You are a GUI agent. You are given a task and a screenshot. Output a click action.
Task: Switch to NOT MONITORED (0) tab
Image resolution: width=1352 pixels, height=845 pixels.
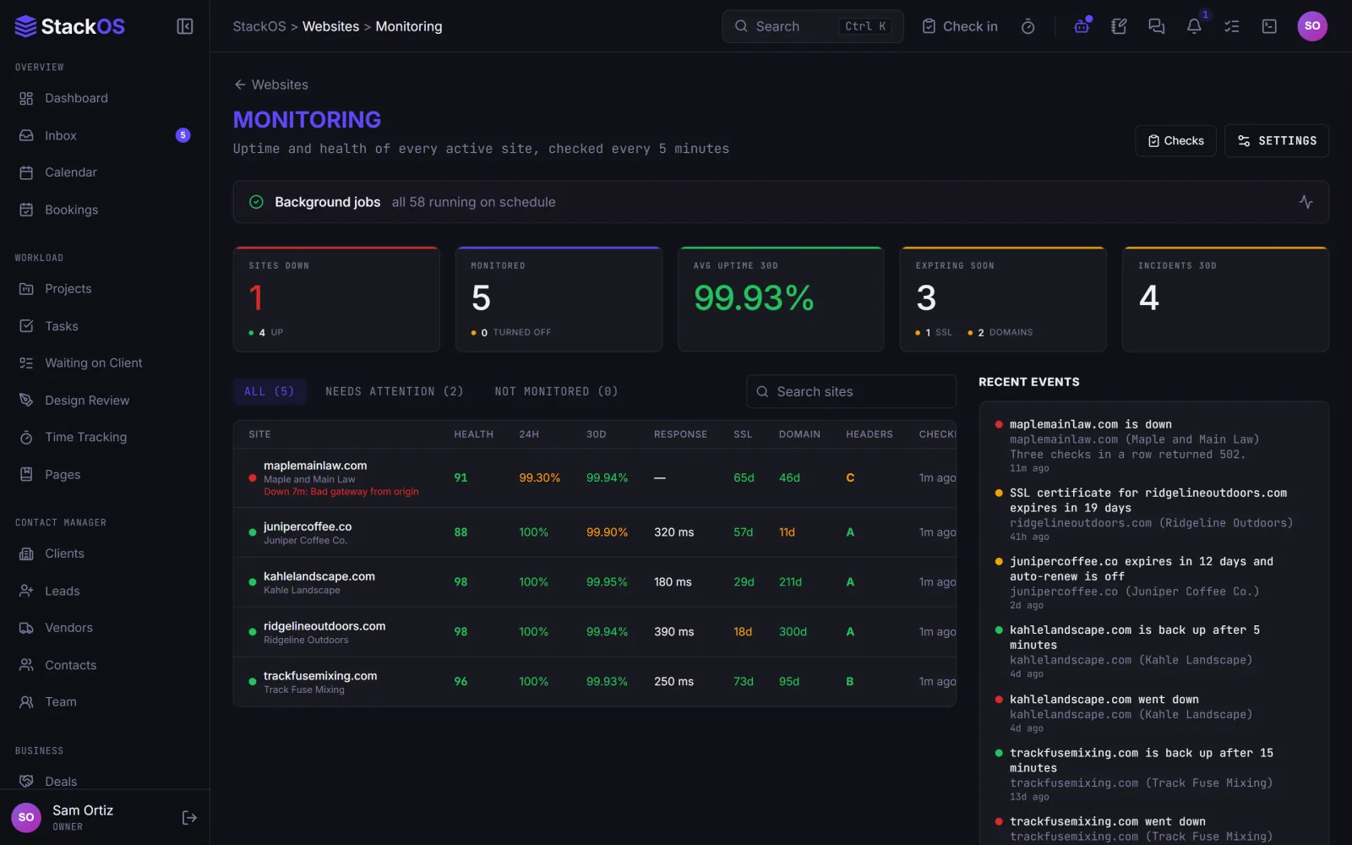pyautogui.click(x=556, y=391)
